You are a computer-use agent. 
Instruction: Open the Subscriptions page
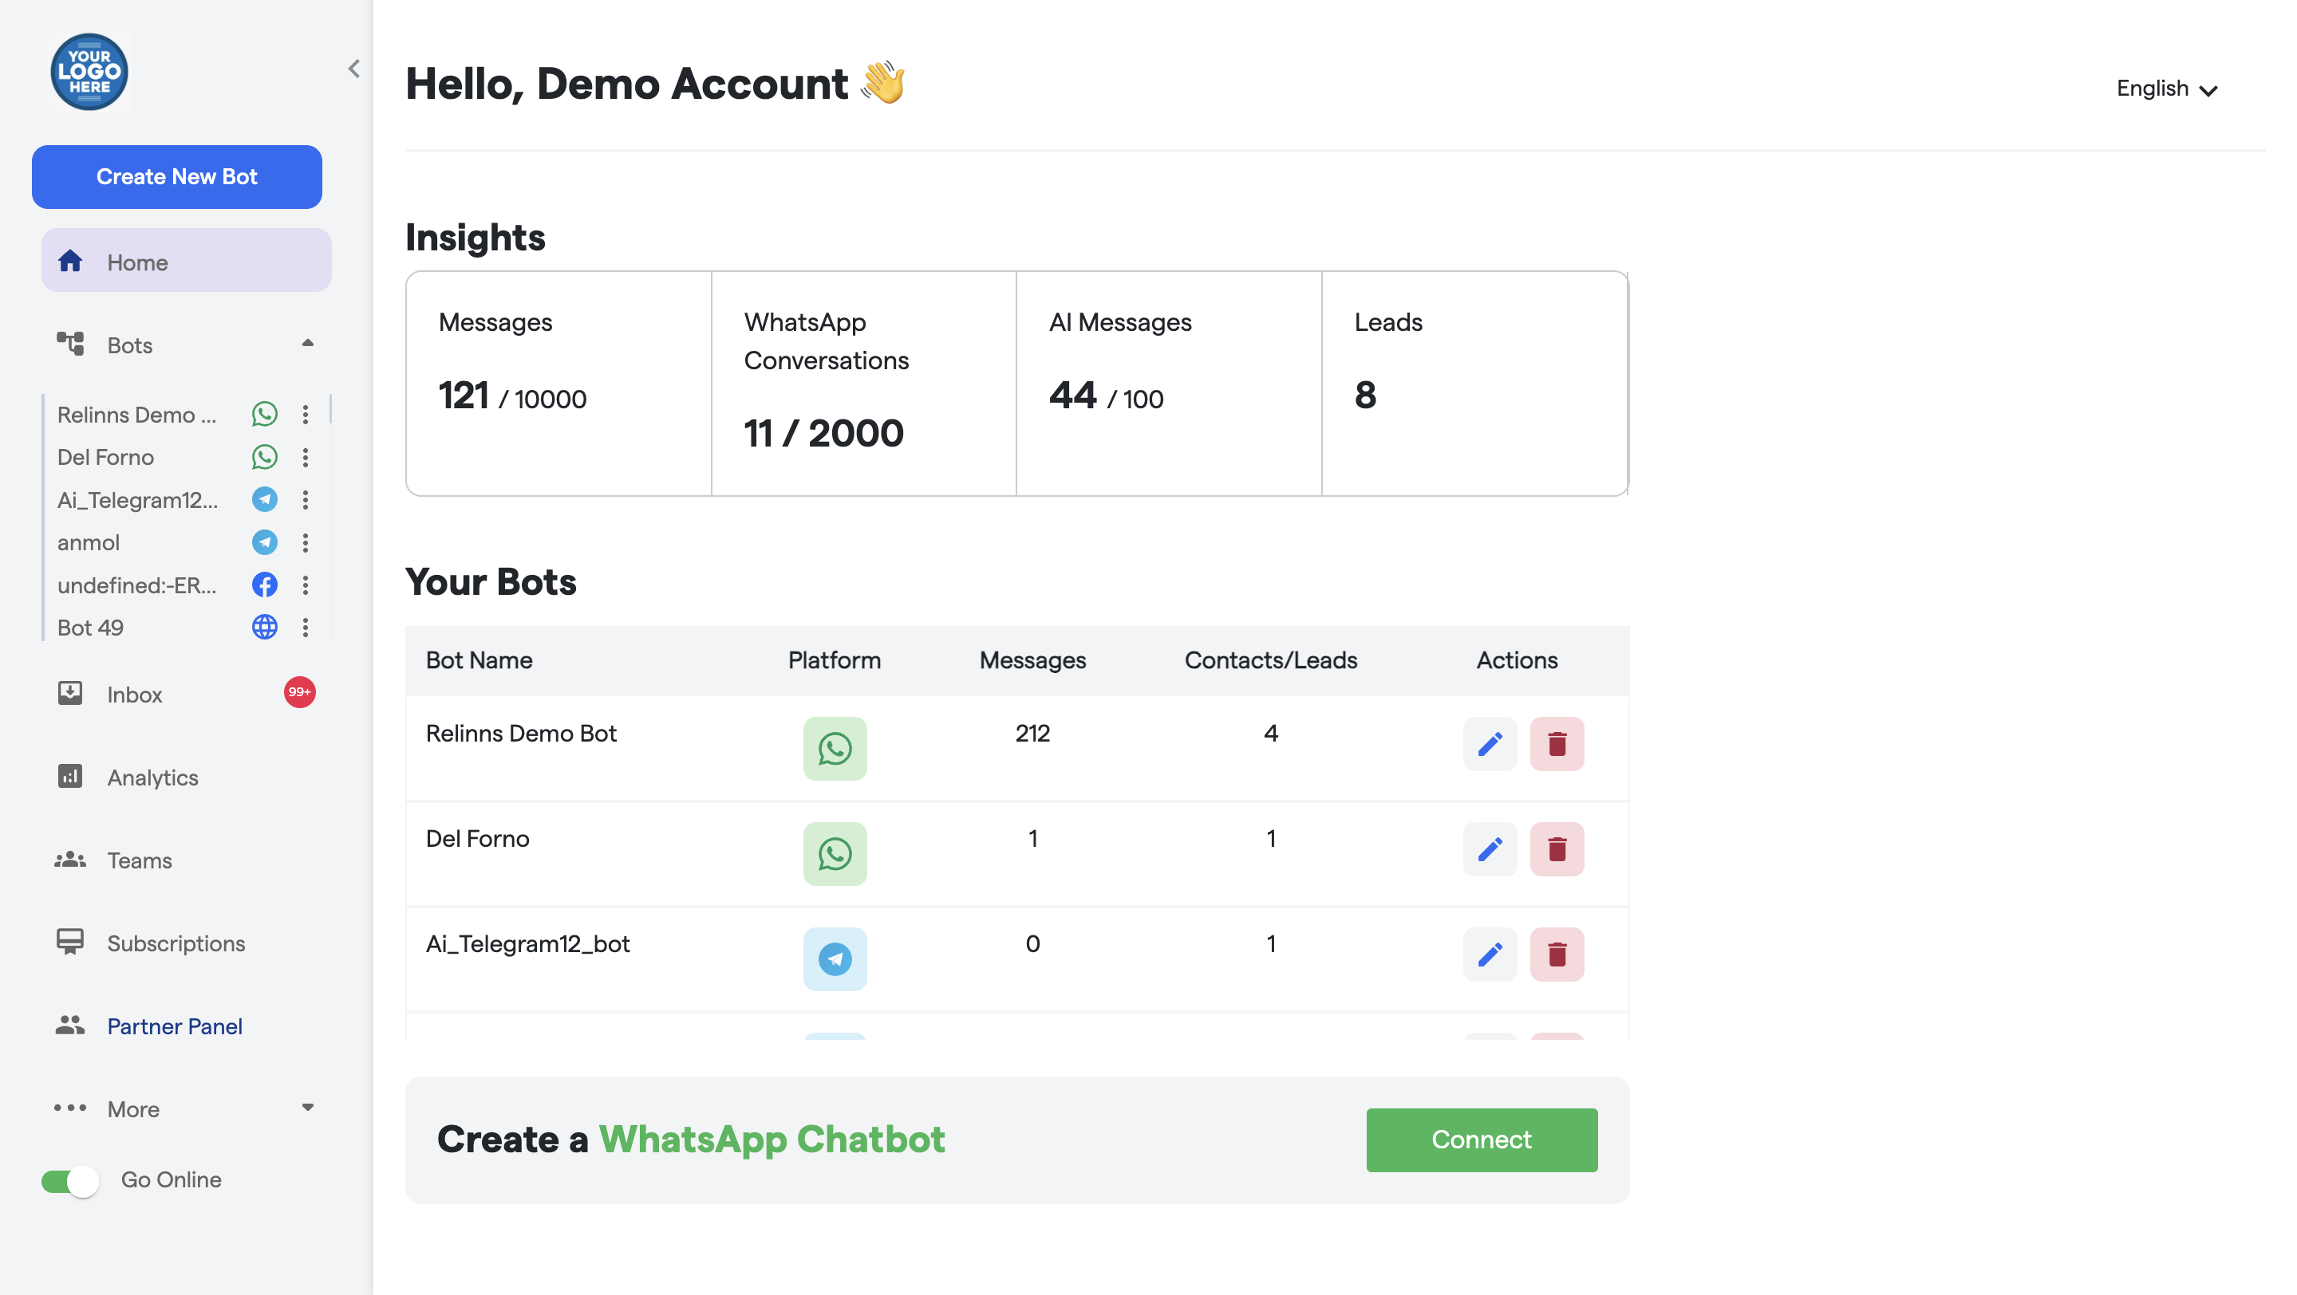coord(176,943)
